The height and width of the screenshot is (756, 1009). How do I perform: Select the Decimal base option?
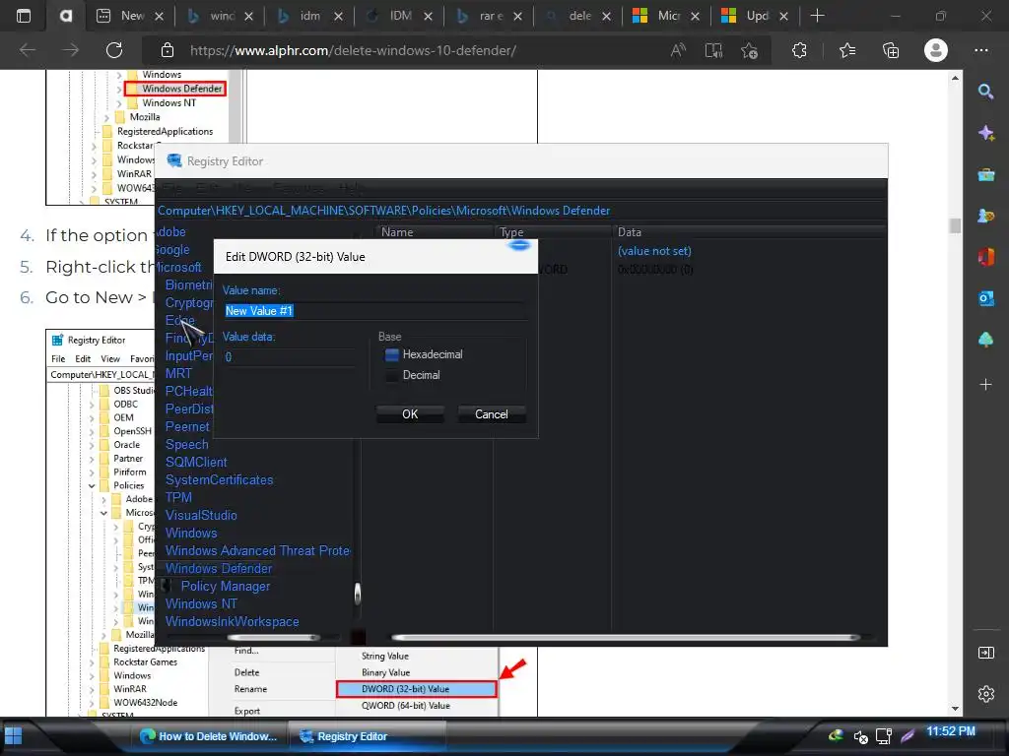tap(391, 375)
